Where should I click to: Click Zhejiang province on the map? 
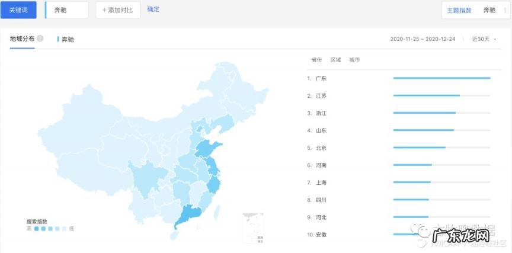click(x=214, y=185)
